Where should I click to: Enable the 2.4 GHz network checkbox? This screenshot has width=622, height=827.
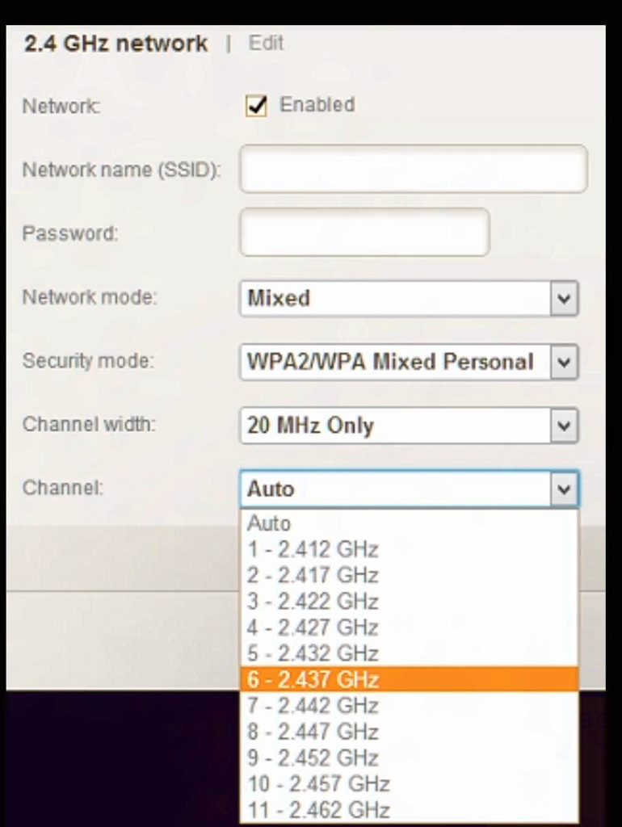(255, 104)
